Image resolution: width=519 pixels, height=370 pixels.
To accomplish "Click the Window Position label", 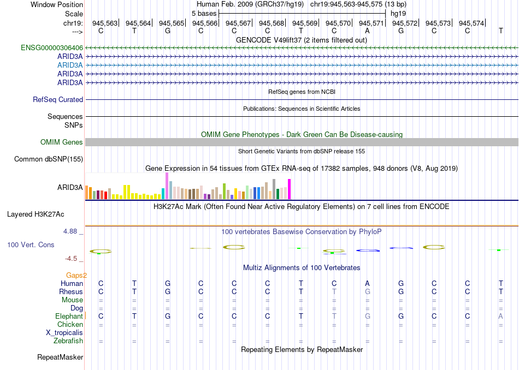I will [57, 4].
